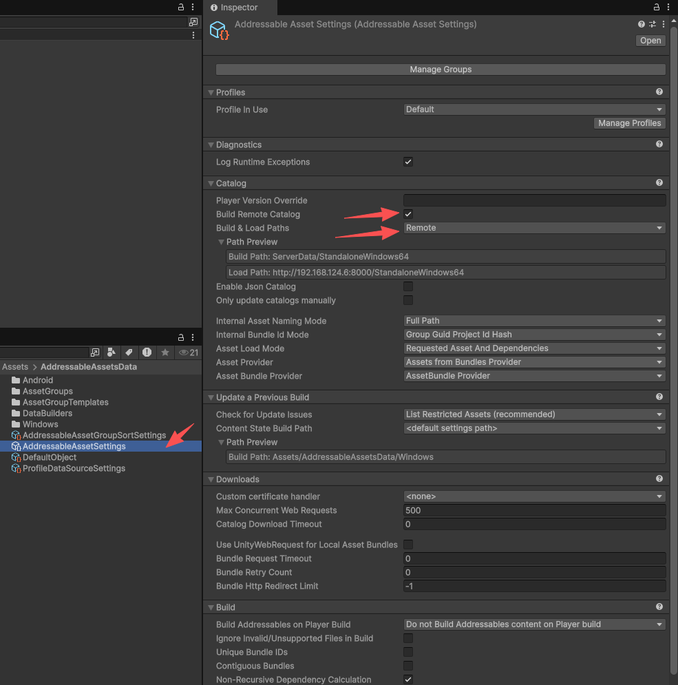Image resolution: width=678 pixels, height=685 pixels.
Task: Open help for the Downloads section
Action: pyautogui.click(x=659, y=478)
